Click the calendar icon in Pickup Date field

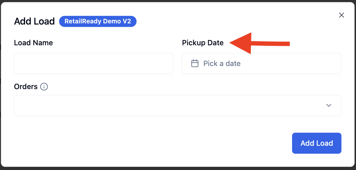195,63
